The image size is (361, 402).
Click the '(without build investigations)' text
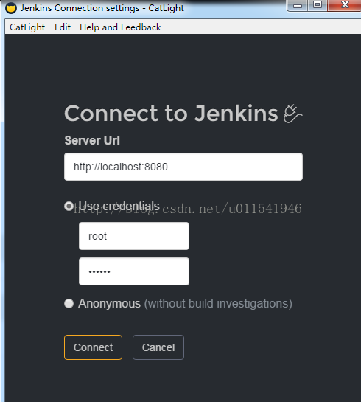[218, 304]
